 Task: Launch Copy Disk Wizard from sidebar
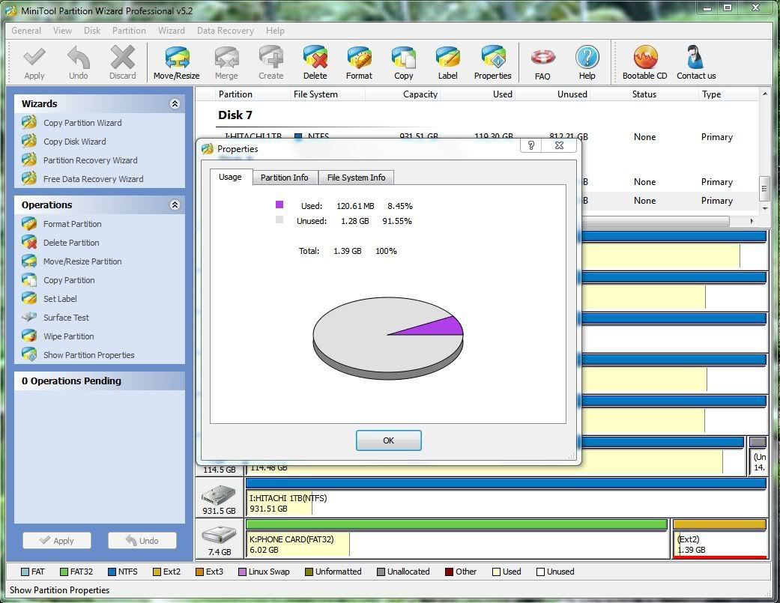[74, 142]
